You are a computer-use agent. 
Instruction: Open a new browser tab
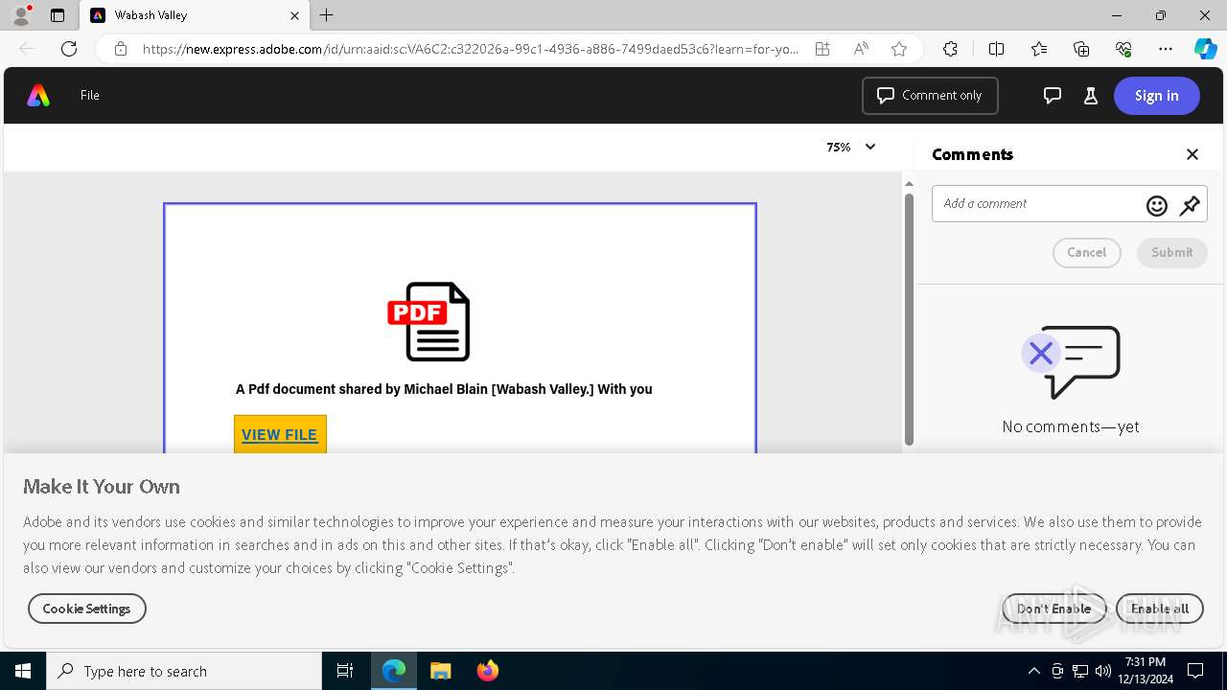[x=327, y=15]
